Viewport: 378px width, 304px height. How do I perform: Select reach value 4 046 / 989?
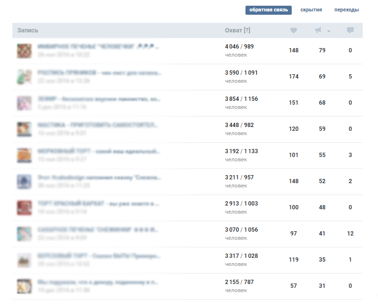pyautogui.click(x=239, y=47)
